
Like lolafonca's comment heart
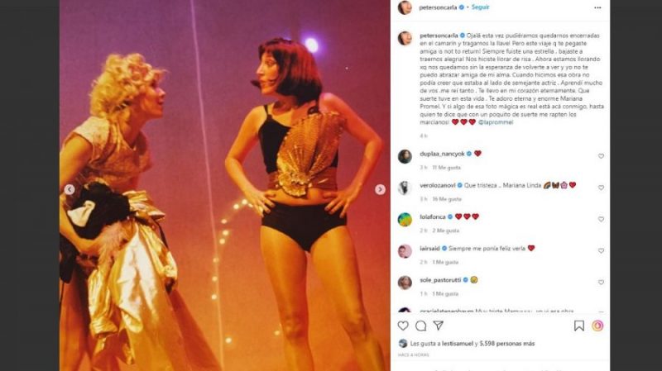[x=601, y=219]
